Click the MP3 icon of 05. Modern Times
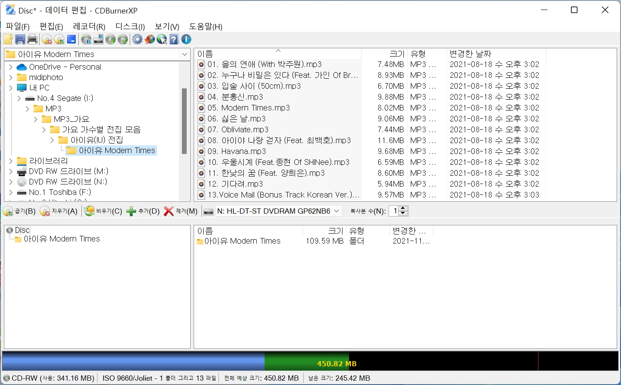The width and height of the screenshot is (621, 385). pyautogui.click(x=201, y=108)
